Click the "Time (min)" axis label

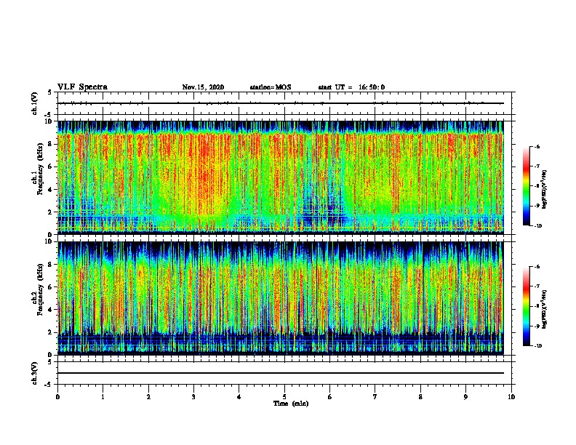[291, 404]
